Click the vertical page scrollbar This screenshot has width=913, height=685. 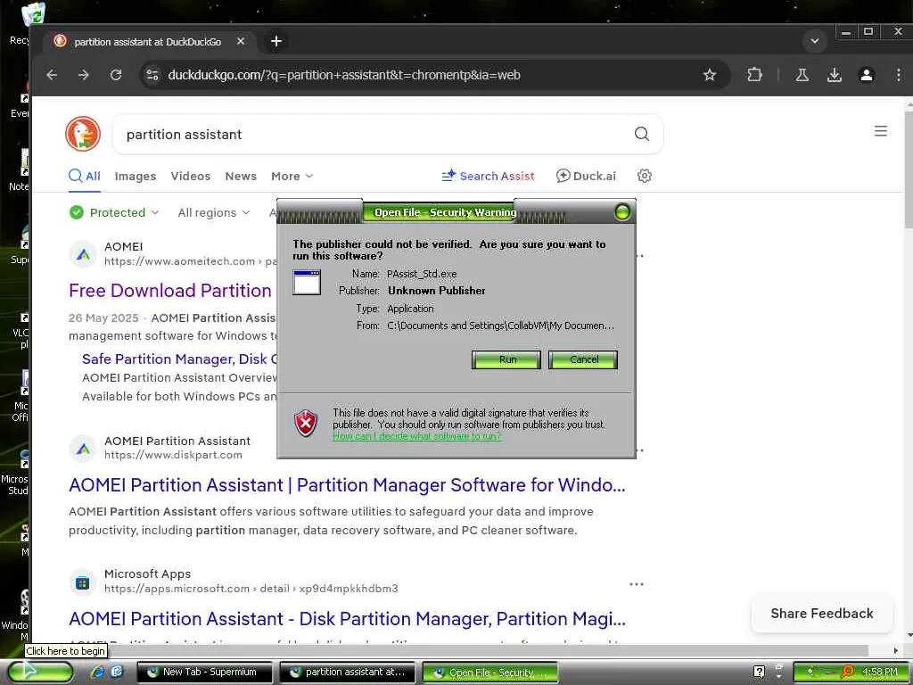(x=909, y=172)
